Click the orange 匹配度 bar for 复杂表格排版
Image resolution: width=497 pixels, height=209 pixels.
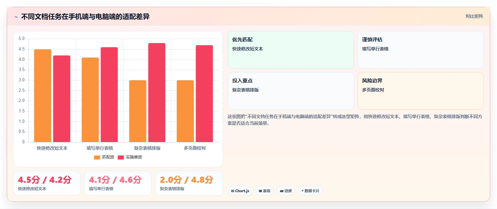(138, 111)
